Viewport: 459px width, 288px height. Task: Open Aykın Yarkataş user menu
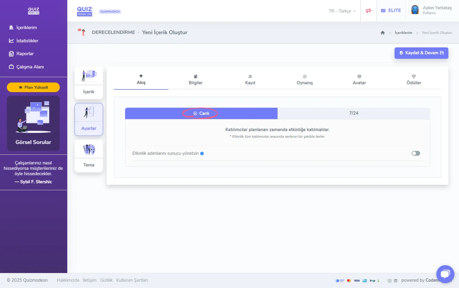pyautogui.click(x=437, y=10)
